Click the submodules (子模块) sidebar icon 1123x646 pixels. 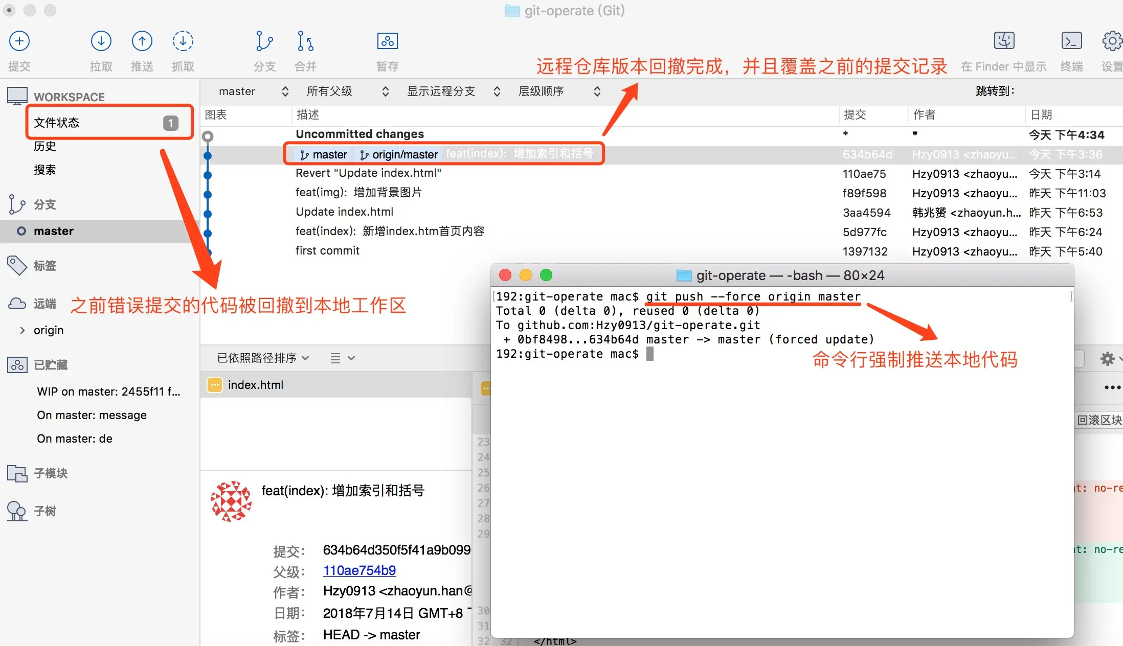pos(17,473)
